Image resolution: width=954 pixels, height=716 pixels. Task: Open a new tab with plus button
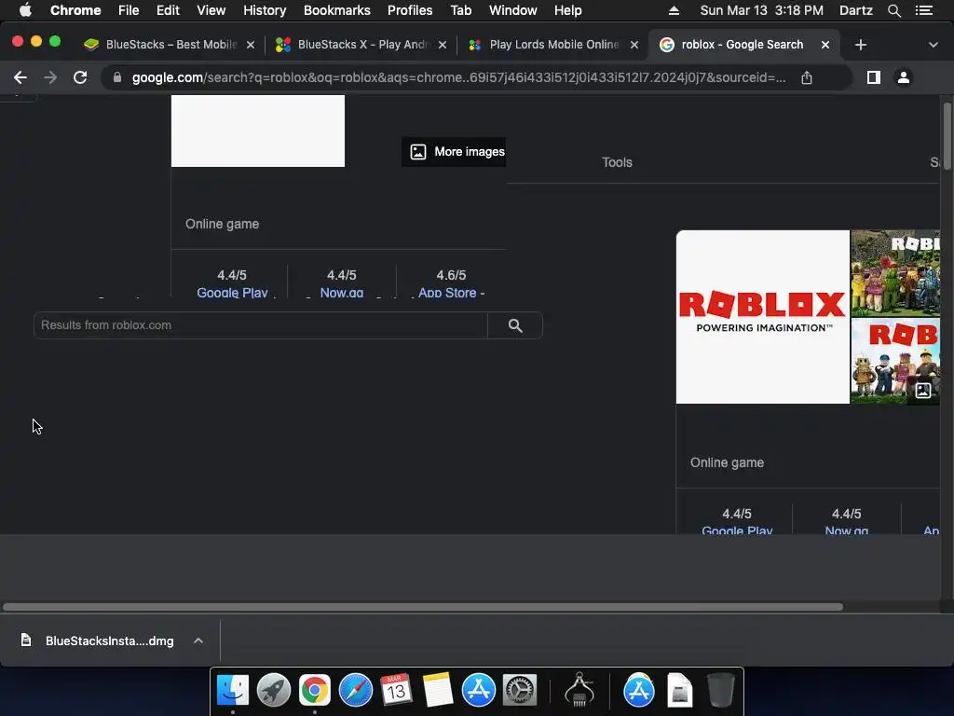860,45
